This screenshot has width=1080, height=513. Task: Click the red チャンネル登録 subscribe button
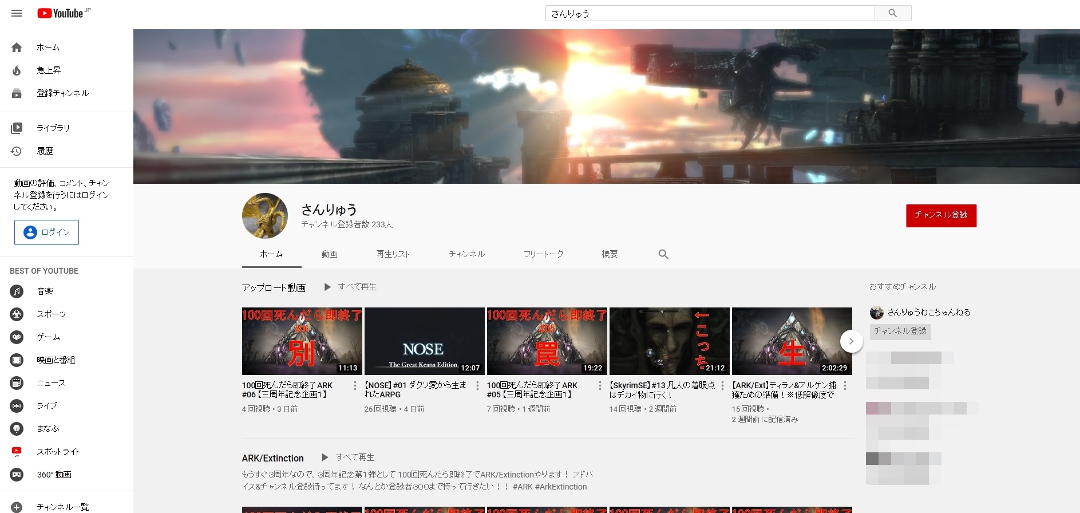[x=941, y=215]
